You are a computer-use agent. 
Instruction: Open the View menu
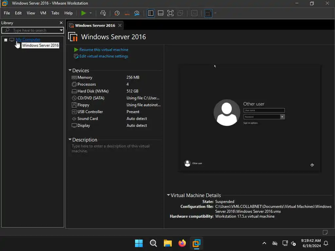[31, 13]
